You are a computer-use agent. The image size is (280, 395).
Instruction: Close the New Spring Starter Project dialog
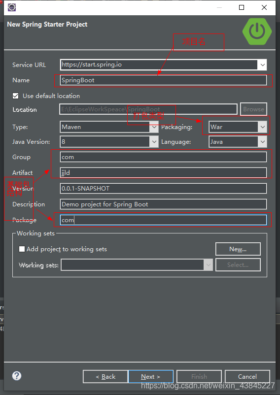[264, 7]
